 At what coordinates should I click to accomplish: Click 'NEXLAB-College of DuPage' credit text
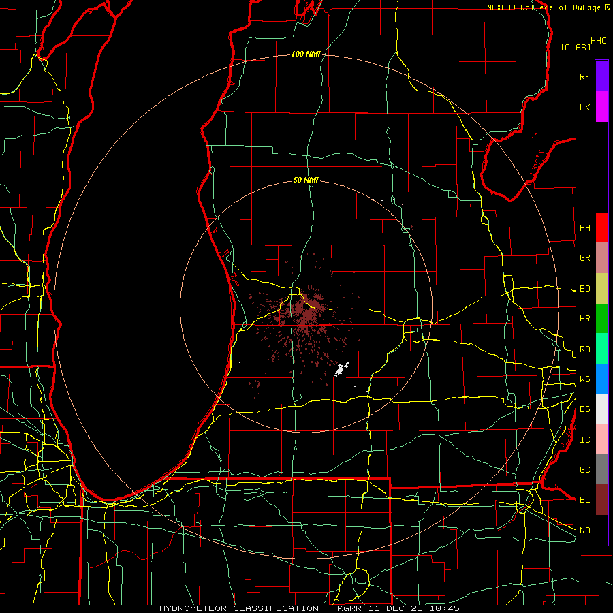tap(544, 7)
